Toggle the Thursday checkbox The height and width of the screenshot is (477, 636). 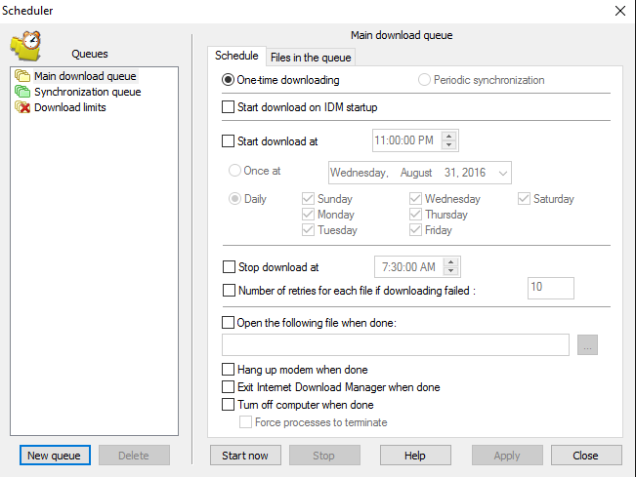tap(415, 215)
